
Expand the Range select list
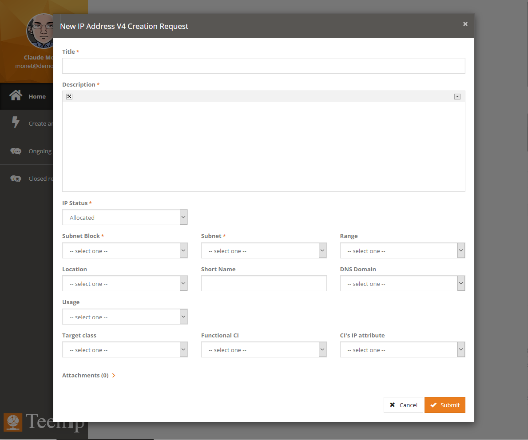402,251
